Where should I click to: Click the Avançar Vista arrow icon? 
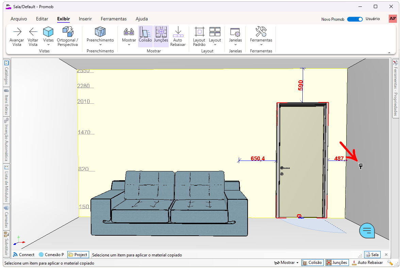tap(17, 32)
